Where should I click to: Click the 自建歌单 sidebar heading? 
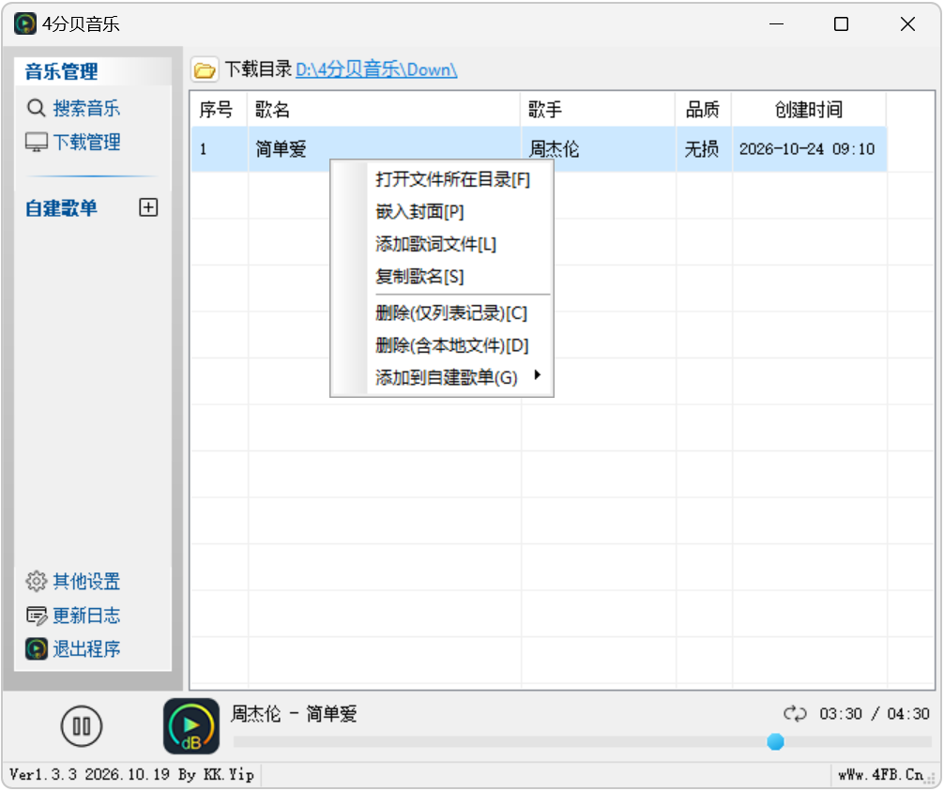[61, 208]
